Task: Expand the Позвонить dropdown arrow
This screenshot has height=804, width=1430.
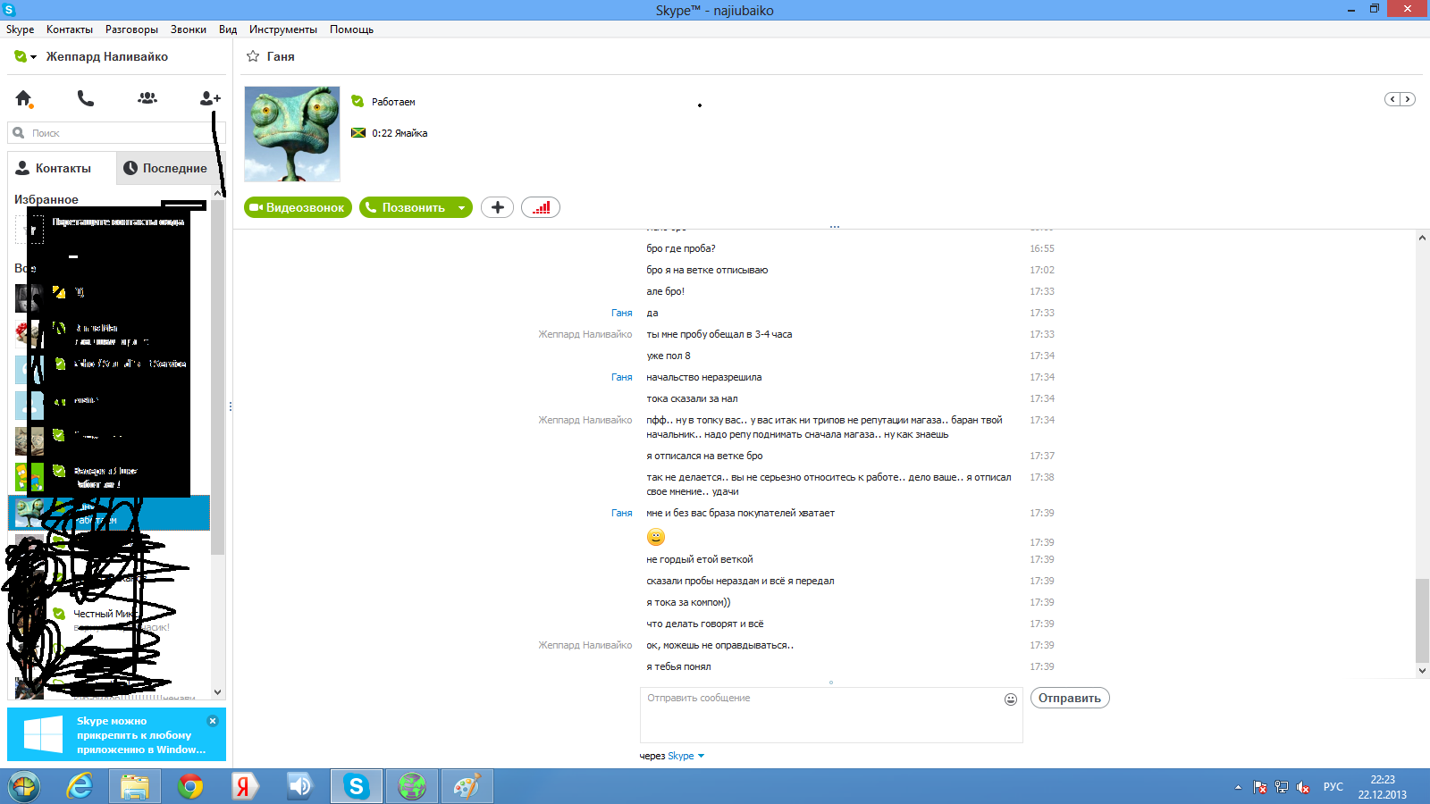Action: tap(462, 207)
